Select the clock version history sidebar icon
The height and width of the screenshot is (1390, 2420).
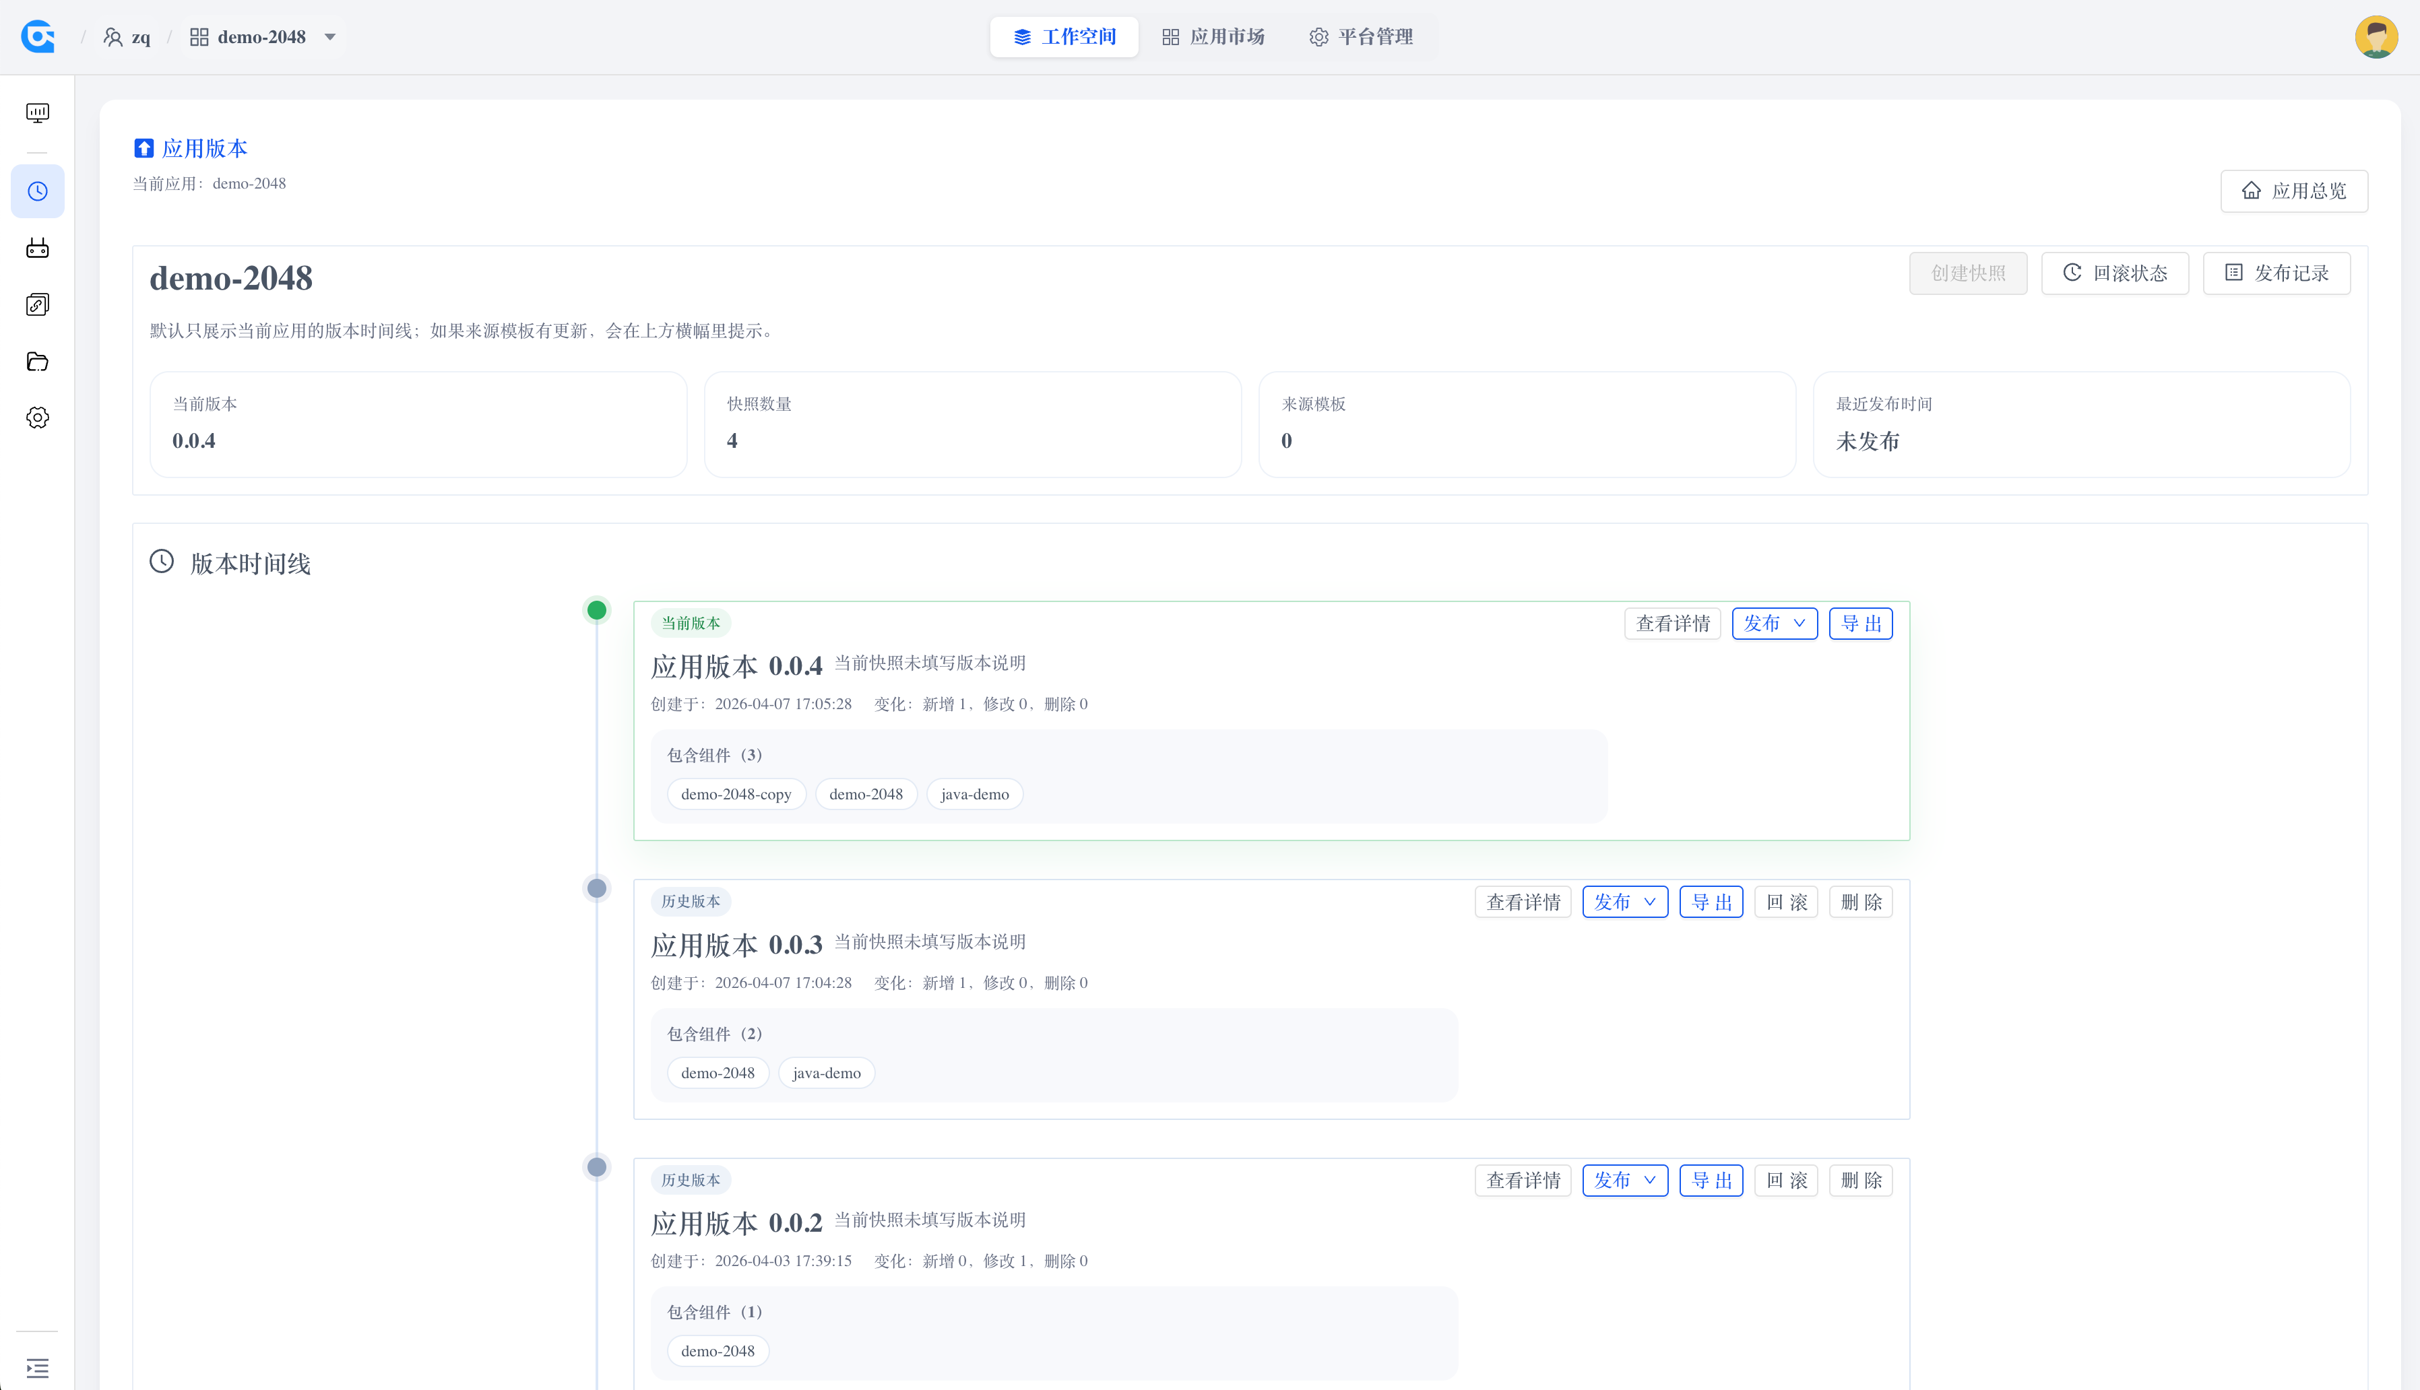click(37, 191)
